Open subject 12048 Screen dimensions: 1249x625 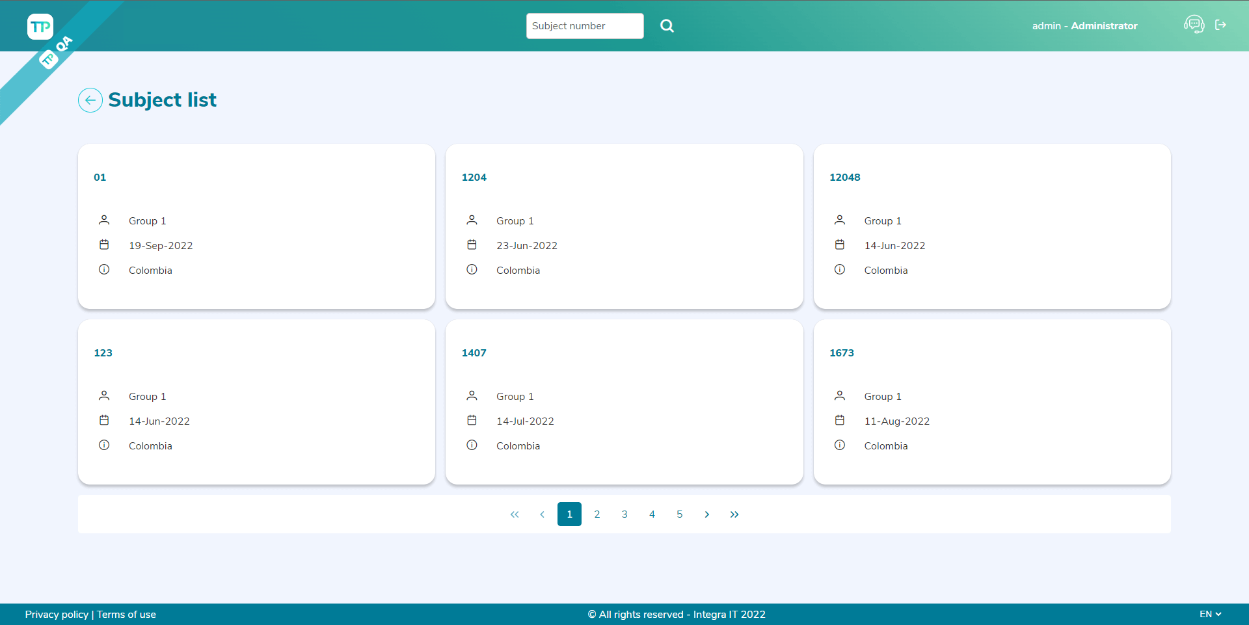click(844, 177)
